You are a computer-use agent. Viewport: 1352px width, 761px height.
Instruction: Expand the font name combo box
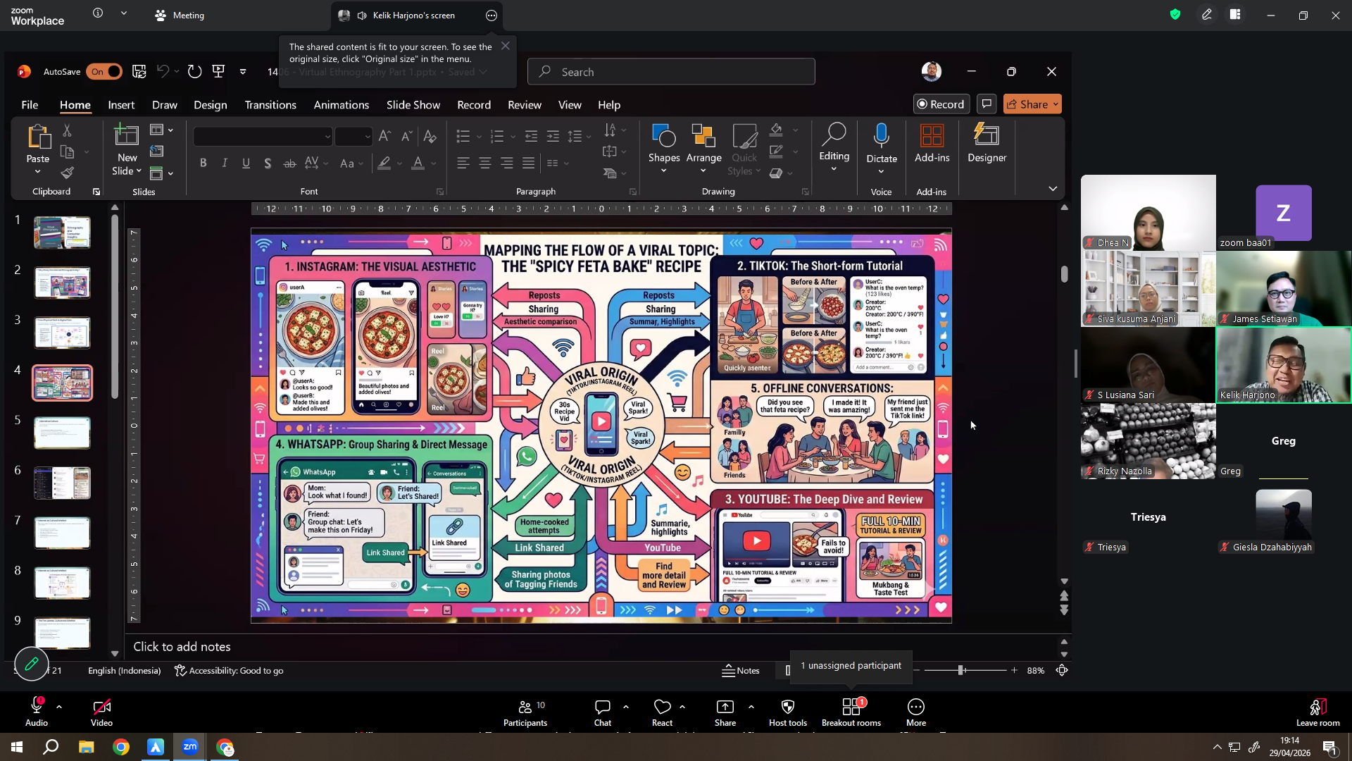click(327, 137)
